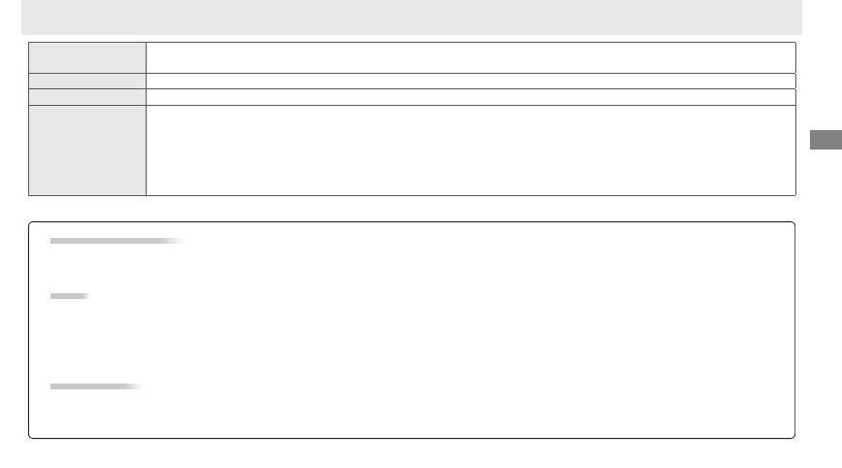The height and width of the screenshot is (468, 842).
Task: Click the third shaded label cell in table
Action: (x=87, y=97)
